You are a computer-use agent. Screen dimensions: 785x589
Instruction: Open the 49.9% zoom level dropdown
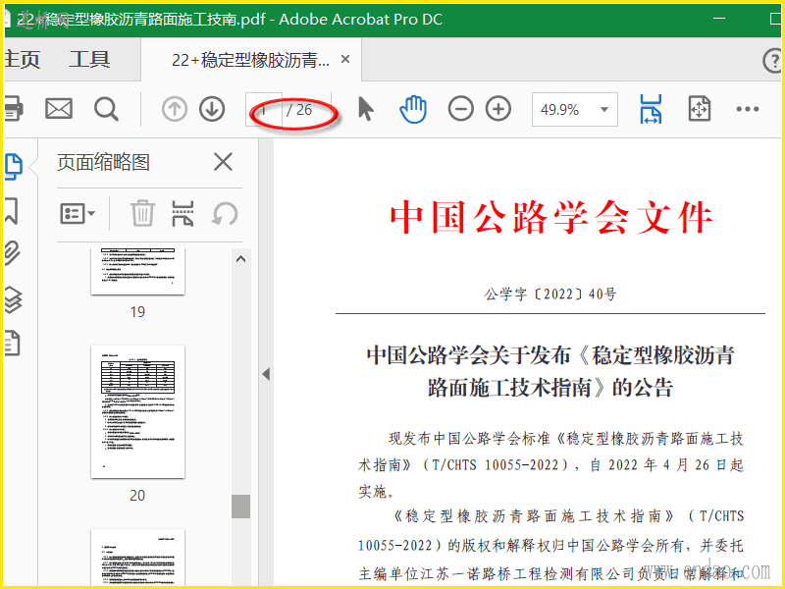click(574, 109)
